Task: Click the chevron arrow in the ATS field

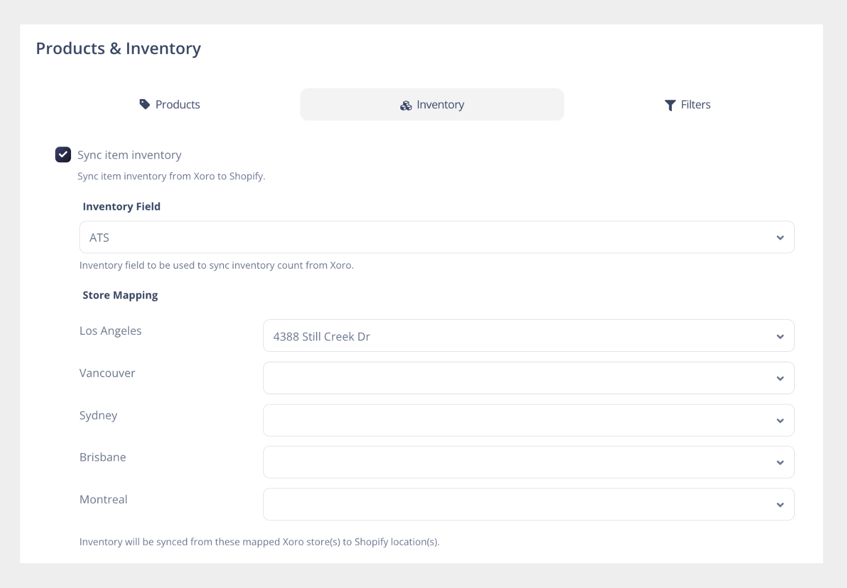Action: 780,238
